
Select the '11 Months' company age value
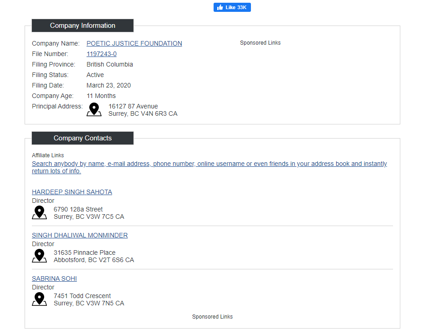[x=101, y=96]
